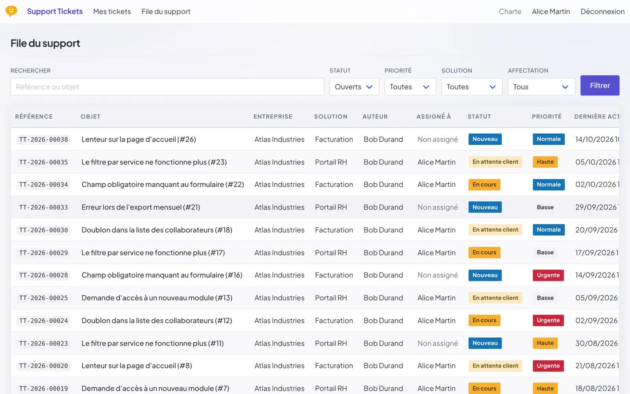Image resolution: width=630 pixels, height=394 pixels.
Task: Click Normale priority badge on TT-2026-00030
Action: pyautogui.click(x=548, y=230)
